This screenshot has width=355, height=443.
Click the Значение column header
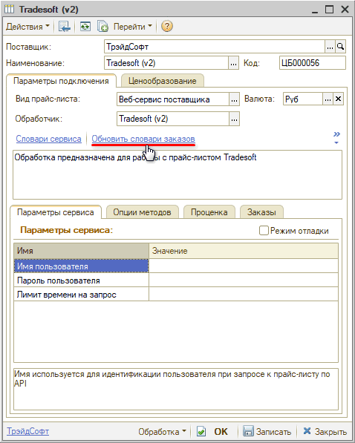(x=244, y=251)
